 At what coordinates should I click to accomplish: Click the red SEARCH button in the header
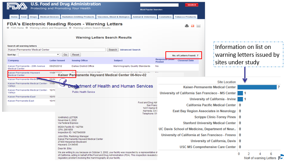[x=192, y=5]
